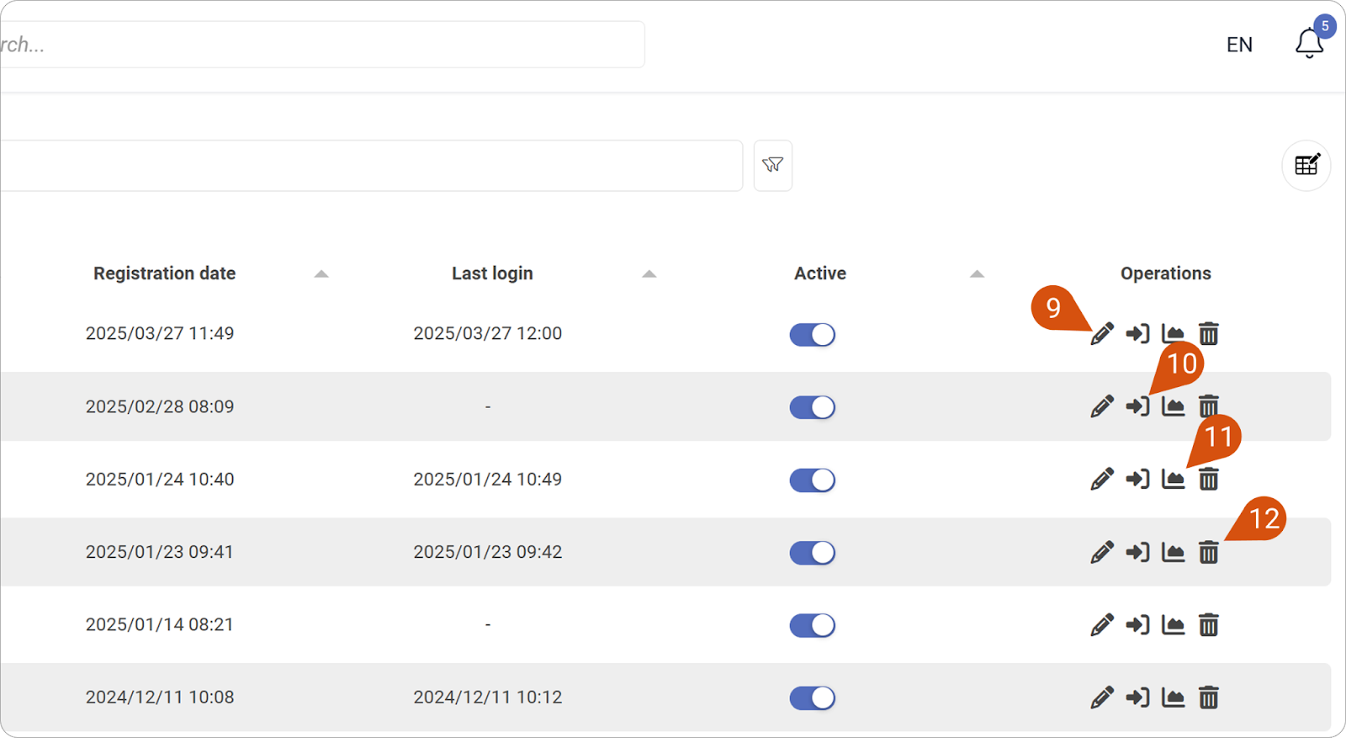Viewport: 1346px width, 738px height.
Task: Log in as user registered 2025/02/28 08:09
Action: click(x=1137, y=406)
